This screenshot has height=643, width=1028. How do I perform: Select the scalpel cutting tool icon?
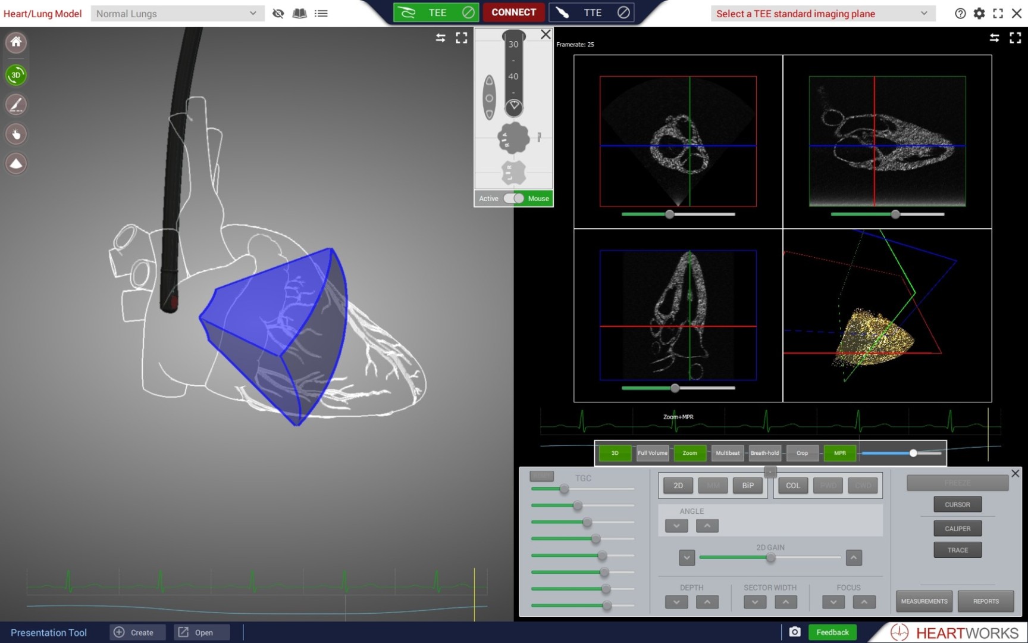pos(16,105)
